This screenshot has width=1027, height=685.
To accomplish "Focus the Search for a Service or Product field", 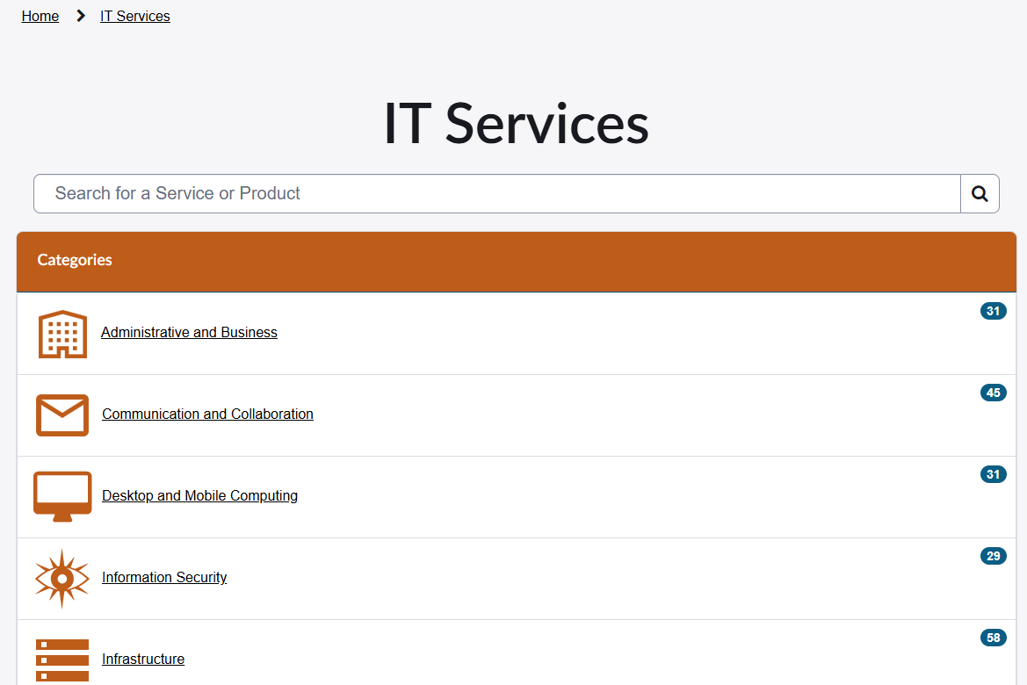I will pos(496,193).
